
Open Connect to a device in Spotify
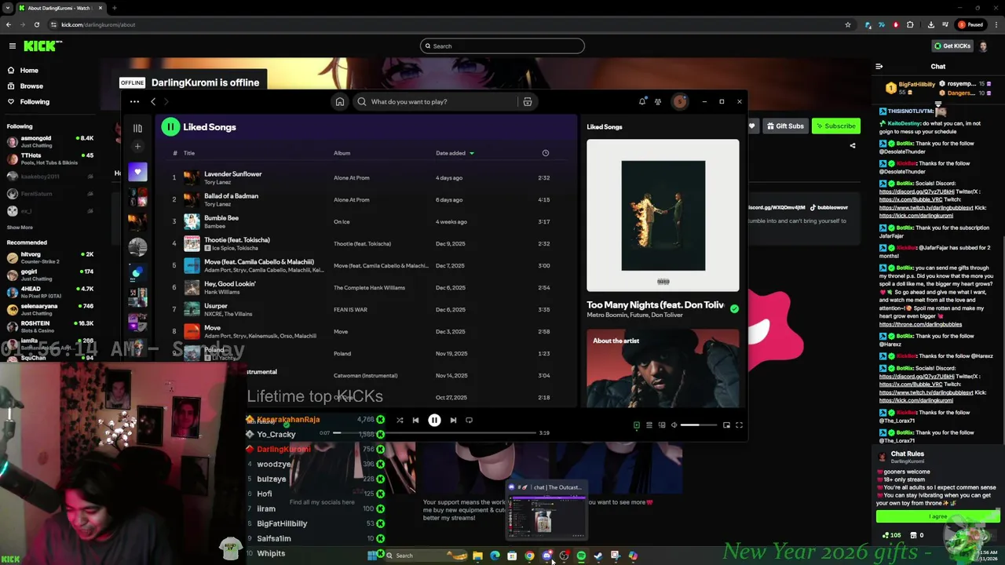click(662, 425)
